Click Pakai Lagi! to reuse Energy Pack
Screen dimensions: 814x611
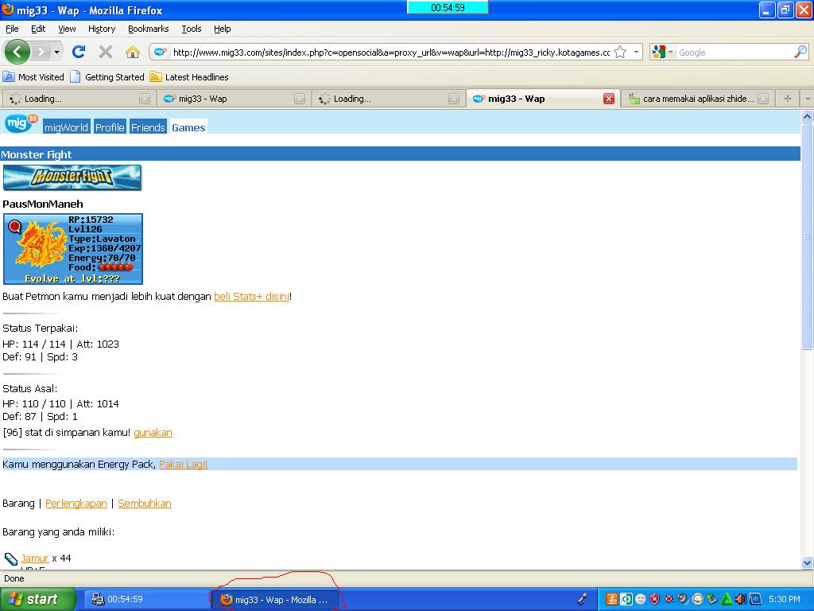tap(184, 465)
